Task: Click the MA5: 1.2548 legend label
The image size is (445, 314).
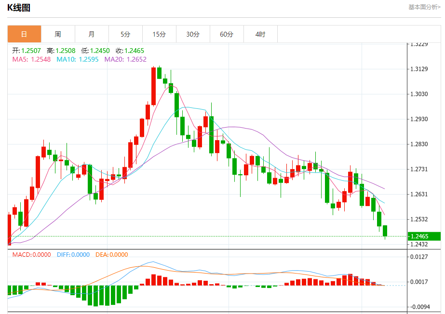Action: click(x=31, y=59)
